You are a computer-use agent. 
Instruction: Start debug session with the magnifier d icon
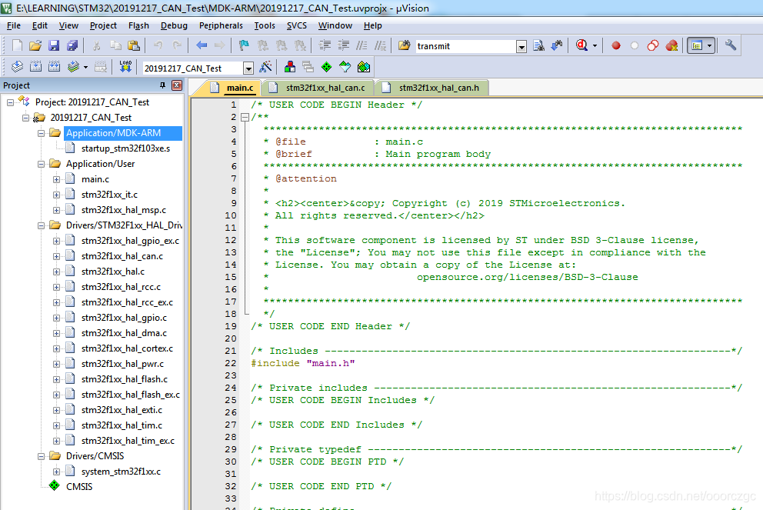pos(581,45)
